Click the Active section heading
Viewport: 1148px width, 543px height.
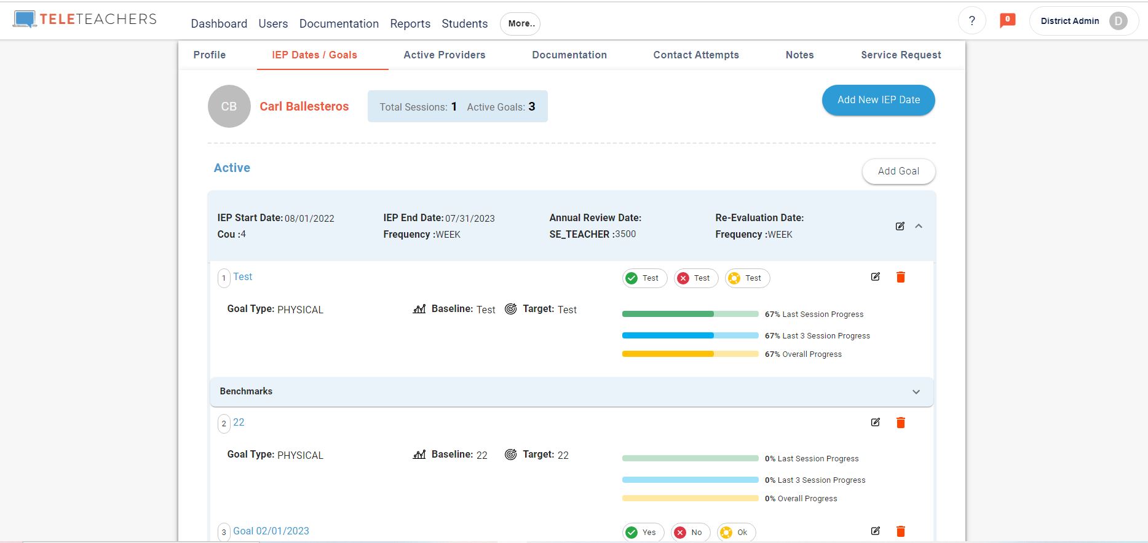232,168
